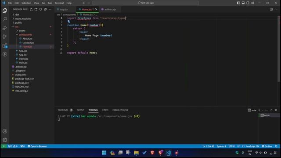Close the Home.jsx editor tab

point(96,9)
